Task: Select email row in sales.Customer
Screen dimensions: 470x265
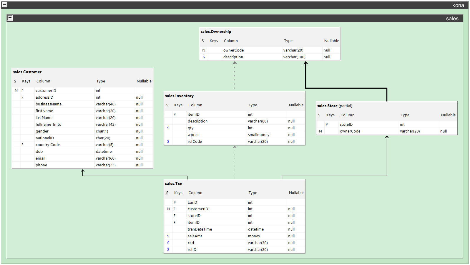Action: (82, 158)
